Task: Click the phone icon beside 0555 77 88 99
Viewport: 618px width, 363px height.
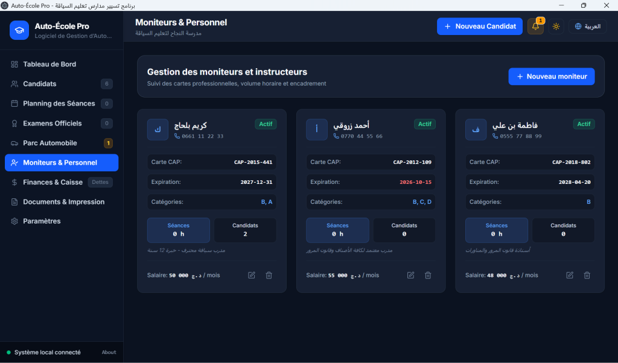Action: pyautogui.click(x=495, y=136)
